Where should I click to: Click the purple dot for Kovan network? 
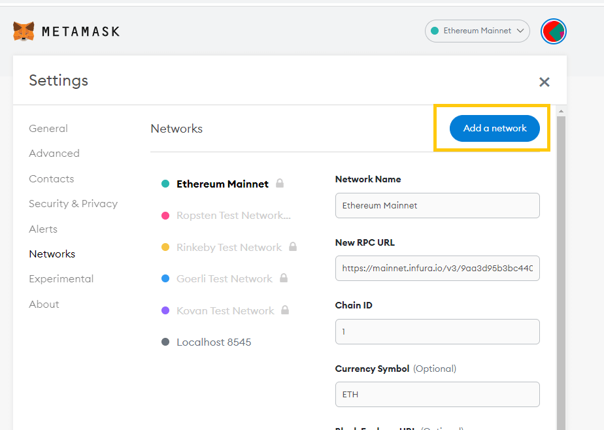[x=165, y=310]
